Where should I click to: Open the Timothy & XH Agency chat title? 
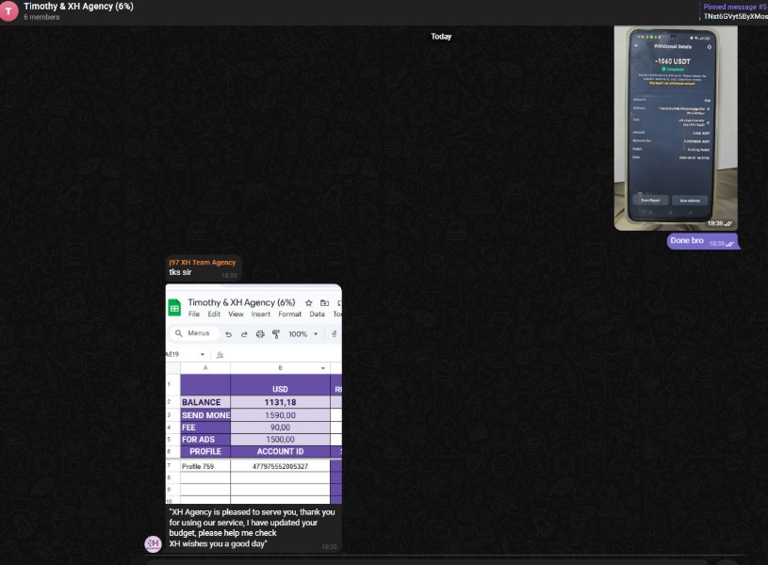coord(78,7)
